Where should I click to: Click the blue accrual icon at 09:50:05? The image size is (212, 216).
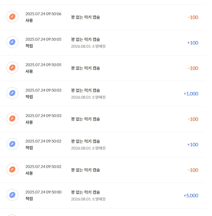click(x=12, y=42)
